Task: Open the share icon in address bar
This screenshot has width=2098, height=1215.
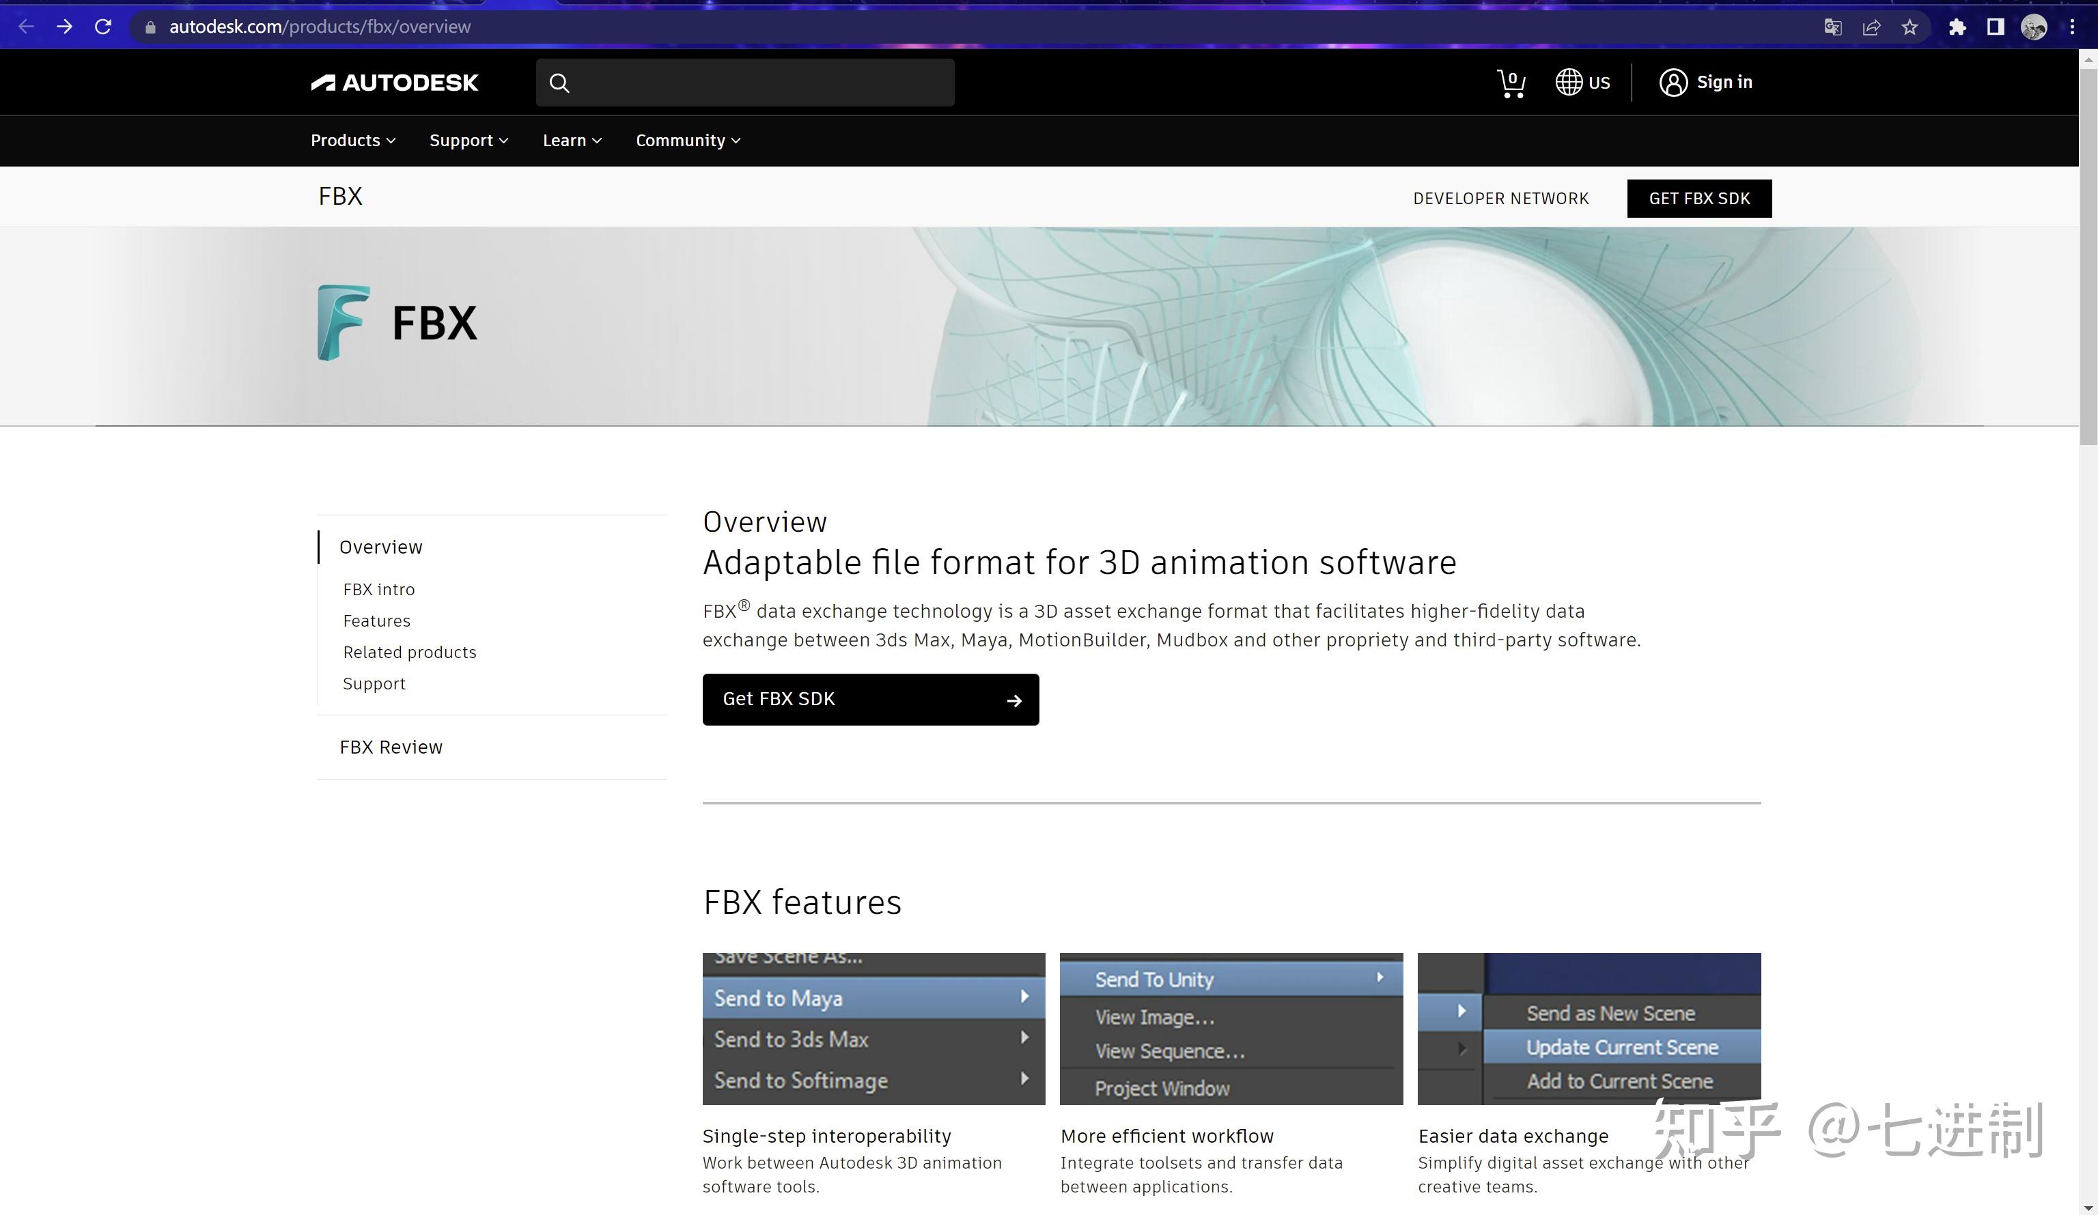Action: (x=1871, y=26)
